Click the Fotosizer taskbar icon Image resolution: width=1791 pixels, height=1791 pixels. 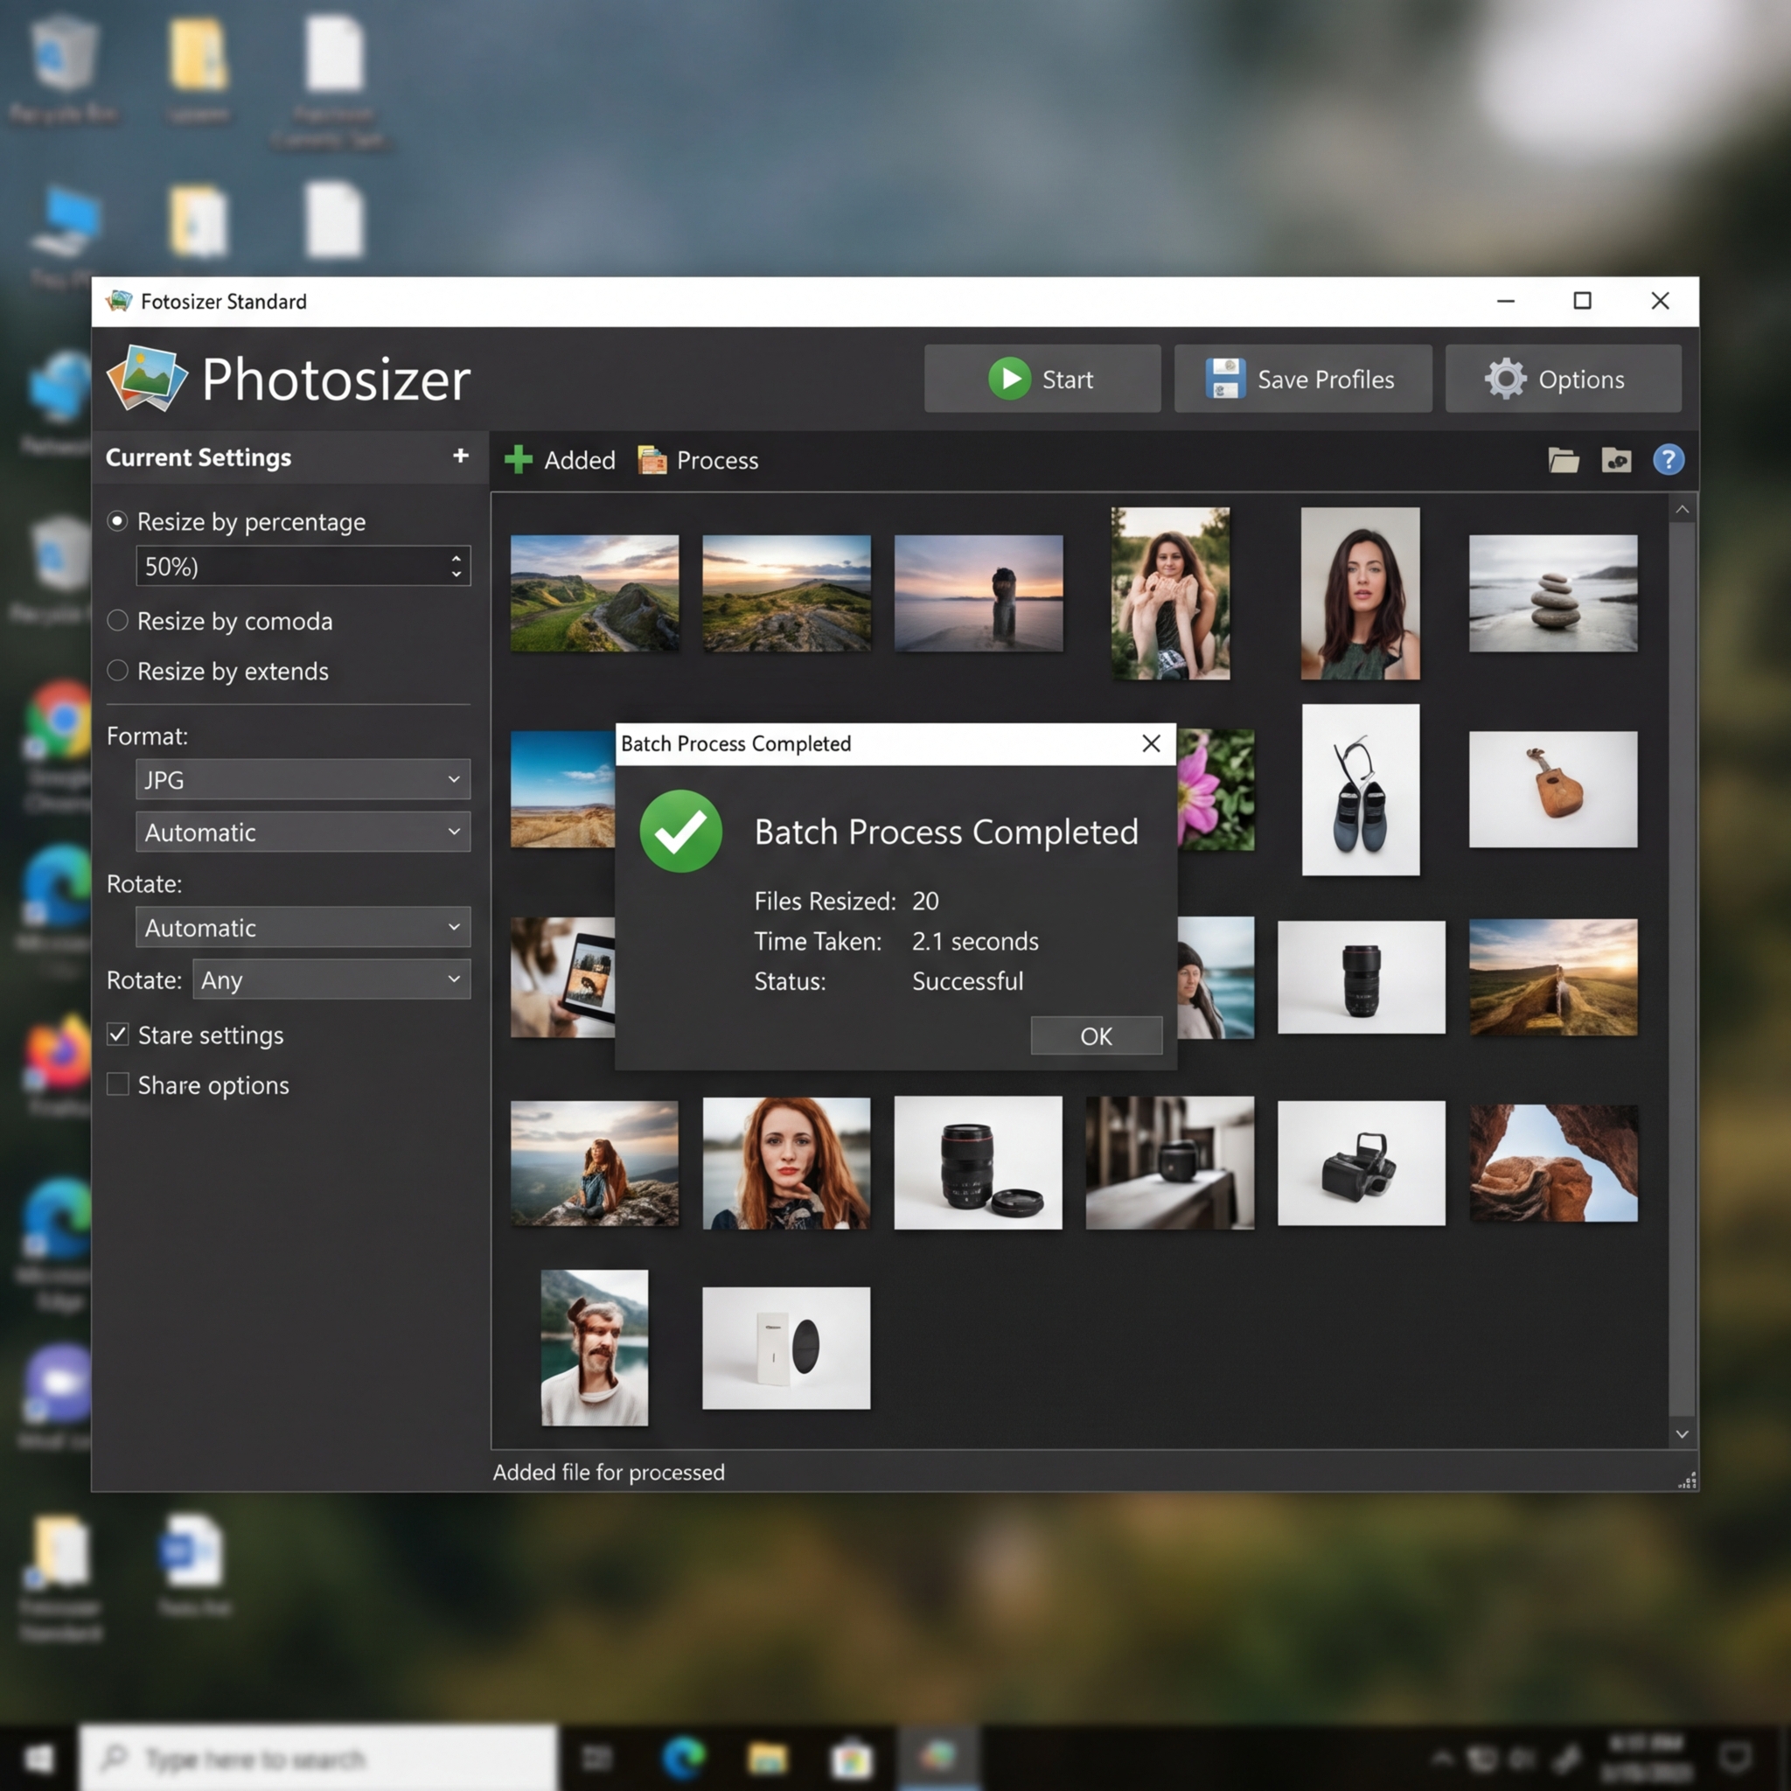937,1756
